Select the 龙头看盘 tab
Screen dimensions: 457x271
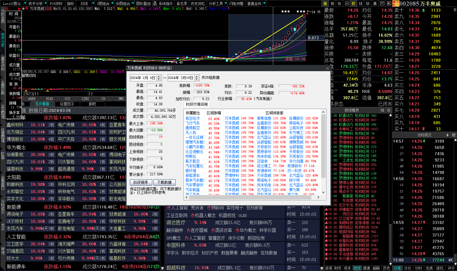point(42,104)
